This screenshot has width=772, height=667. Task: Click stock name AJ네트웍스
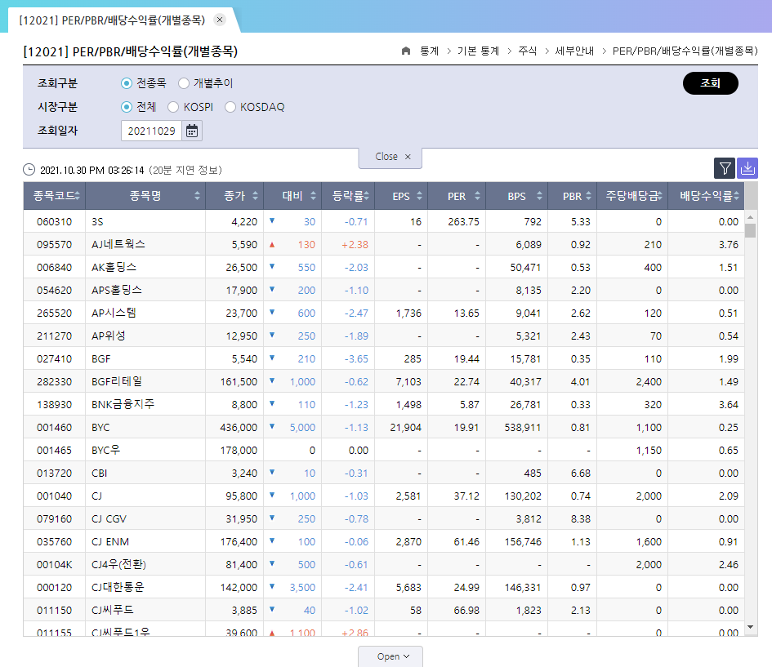[x=118, y=244]
